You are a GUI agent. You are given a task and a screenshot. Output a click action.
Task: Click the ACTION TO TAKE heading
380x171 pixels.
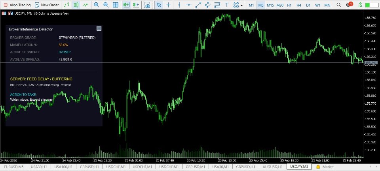tap(23, 94)
